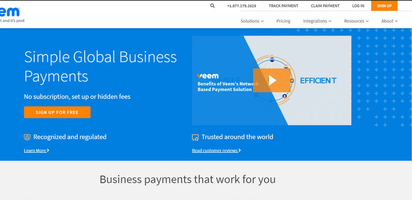Screen dimensions: 412x200
Task: Expand the Solutions dropdown menu
Action: click(252, 21)
